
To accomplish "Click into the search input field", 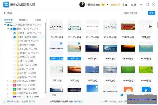I will (135, 13).
